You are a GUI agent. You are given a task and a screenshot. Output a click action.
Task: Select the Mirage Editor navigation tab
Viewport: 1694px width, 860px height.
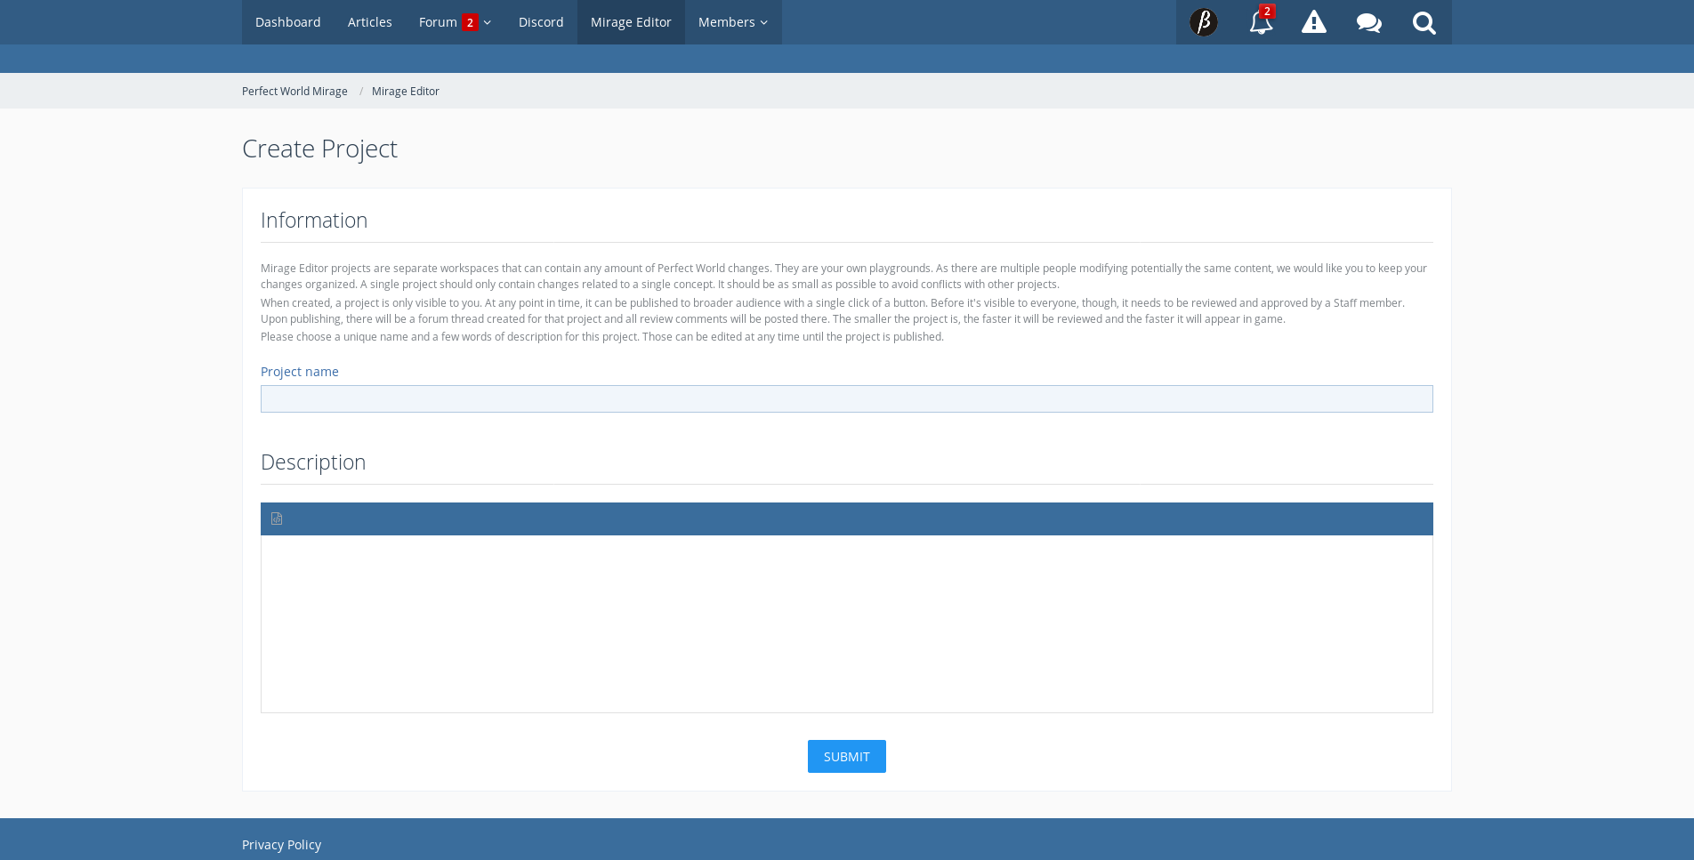(x=631, y=22)
